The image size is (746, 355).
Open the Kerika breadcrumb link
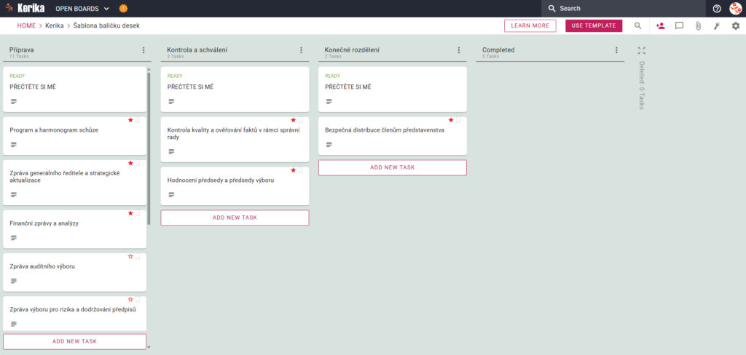(x=54, y=25)
